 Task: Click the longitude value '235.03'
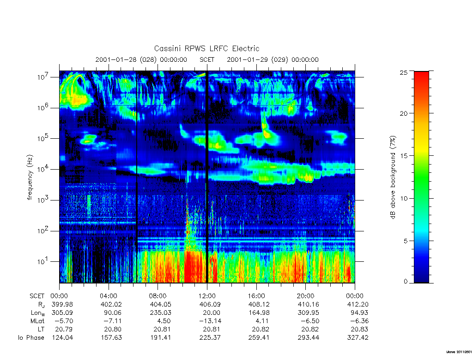click(x=160, y=313)
